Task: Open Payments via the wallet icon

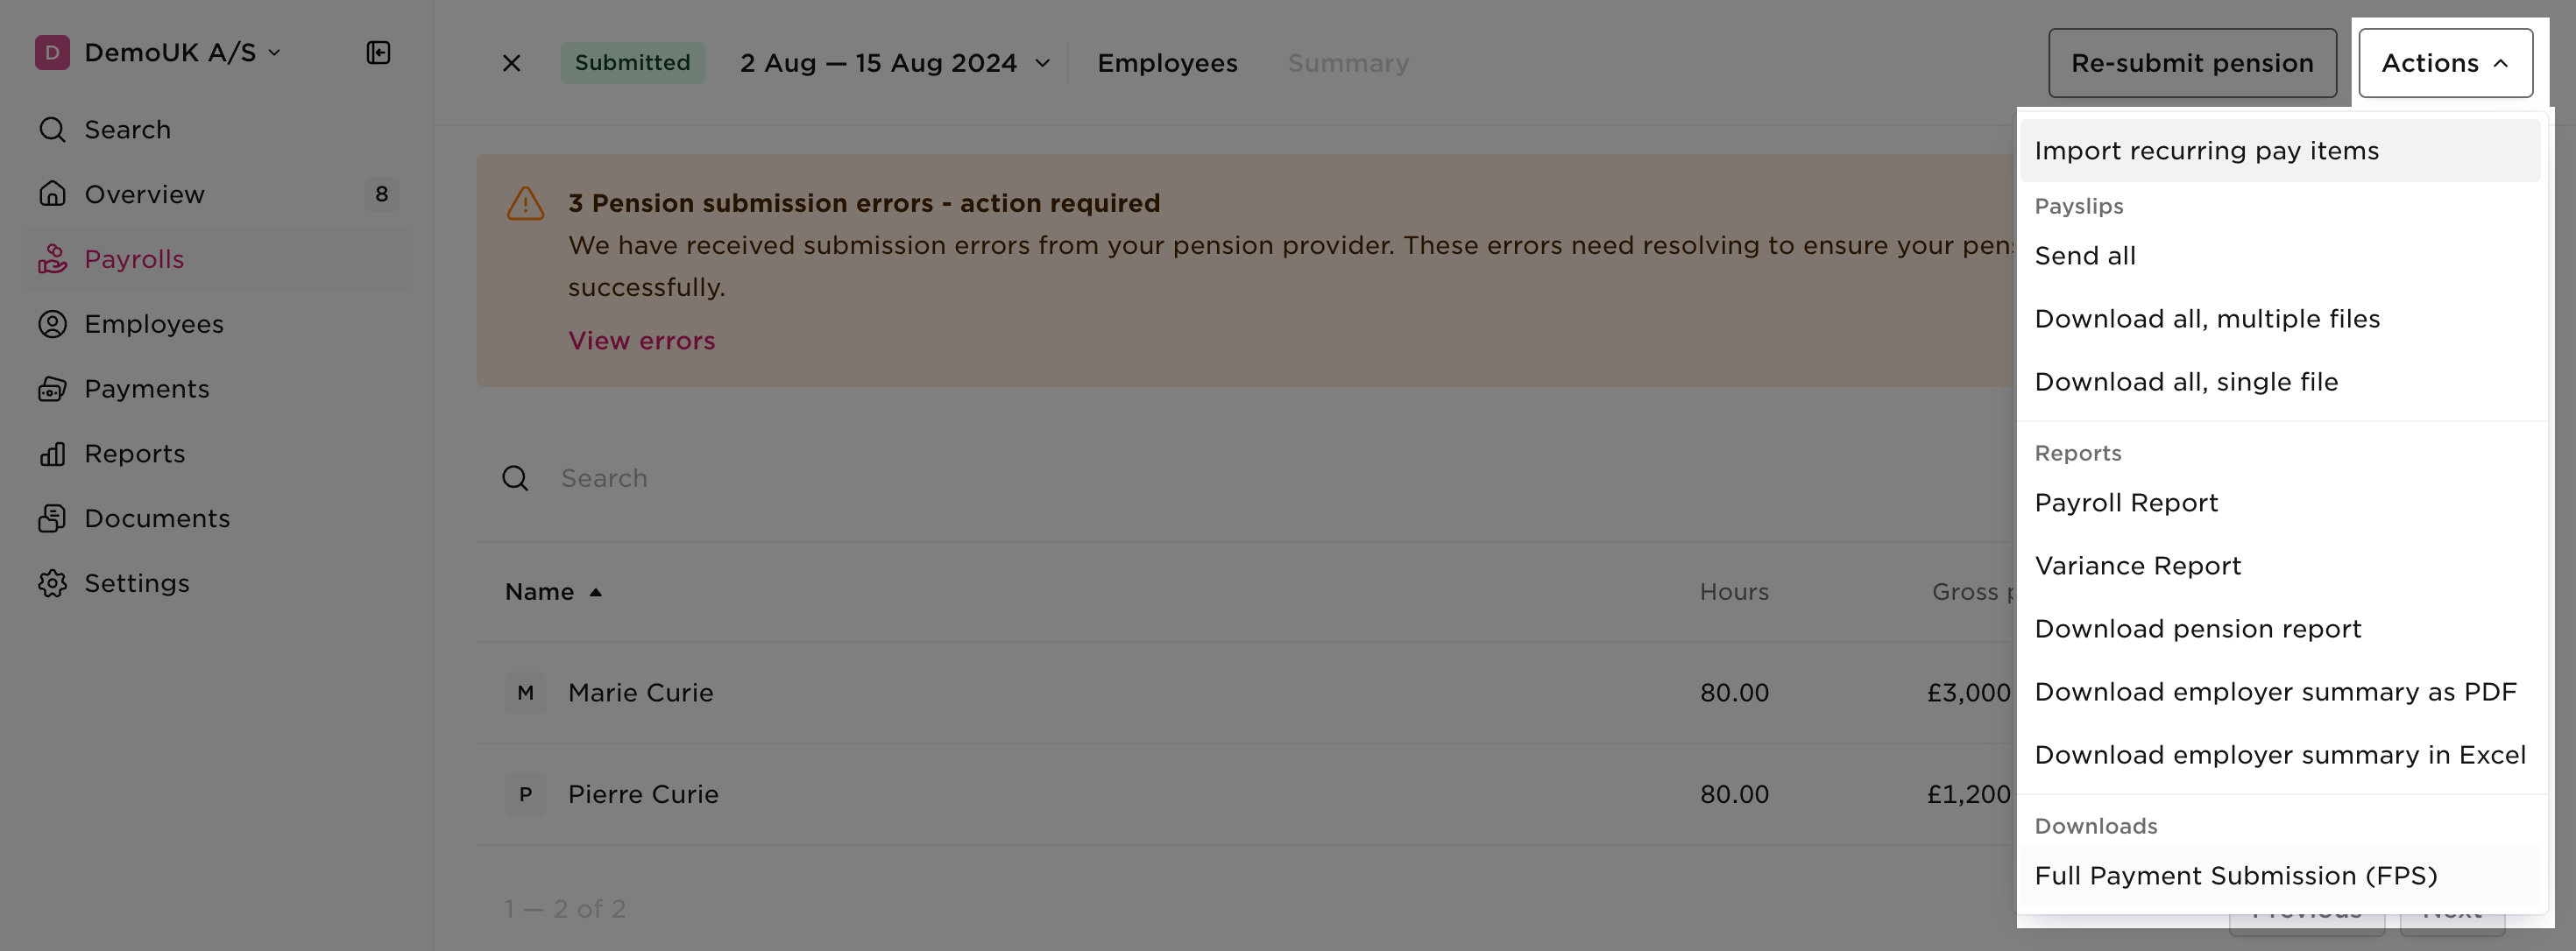Action: tap(52, 389)
